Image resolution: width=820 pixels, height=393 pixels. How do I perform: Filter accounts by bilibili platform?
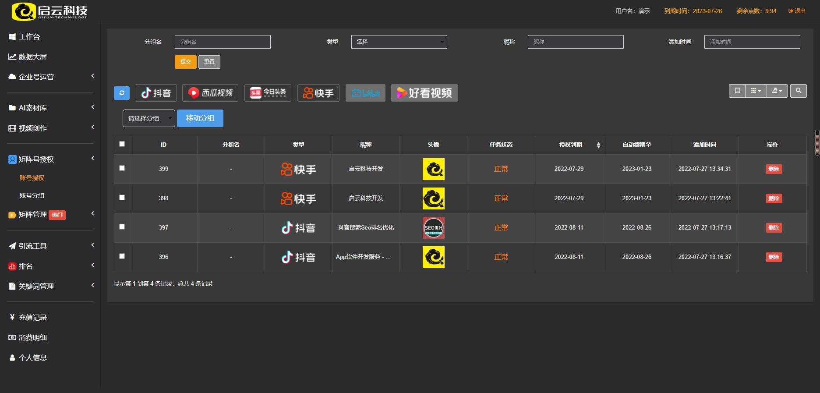[365, 93]
